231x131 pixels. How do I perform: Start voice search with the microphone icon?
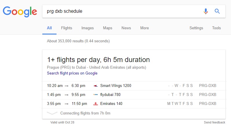tap(206, 11)
